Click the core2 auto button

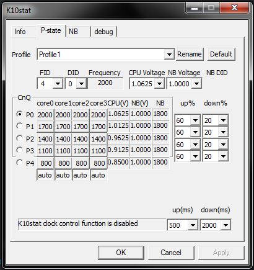pyautogui.click(x=81, y=175)
